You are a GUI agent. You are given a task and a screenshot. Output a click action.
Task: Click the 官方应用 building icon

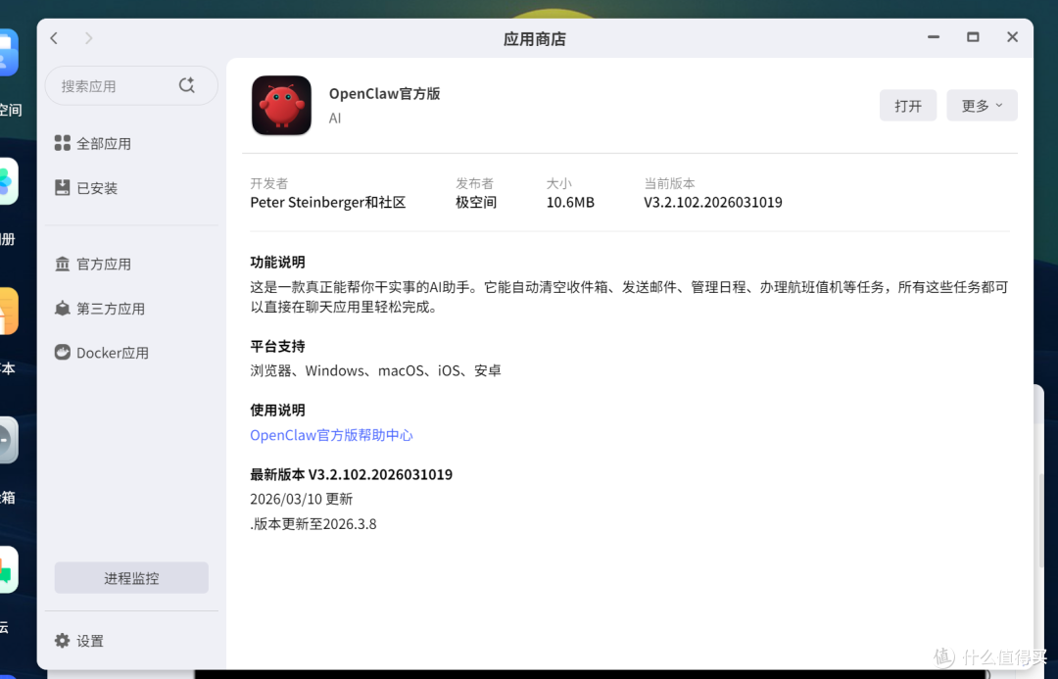(x=62, y=264)
